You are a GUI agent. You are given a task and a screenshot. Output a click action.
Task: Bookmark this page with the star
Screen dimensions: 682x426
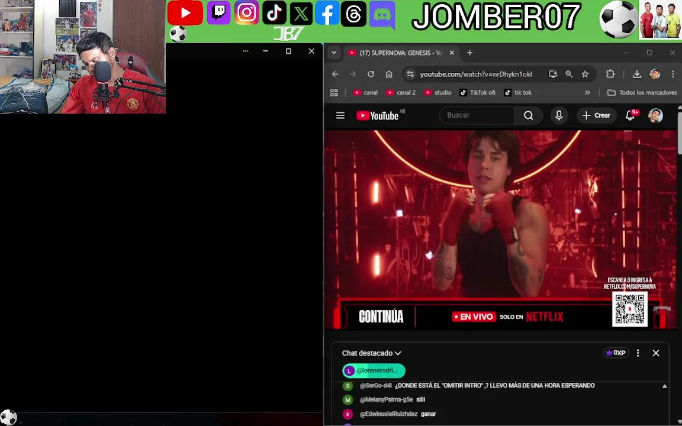pyautogui.click(x=585, y=75)
